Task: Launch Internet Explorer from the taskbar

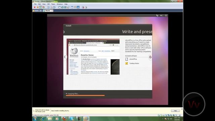Action: point(42,119)
